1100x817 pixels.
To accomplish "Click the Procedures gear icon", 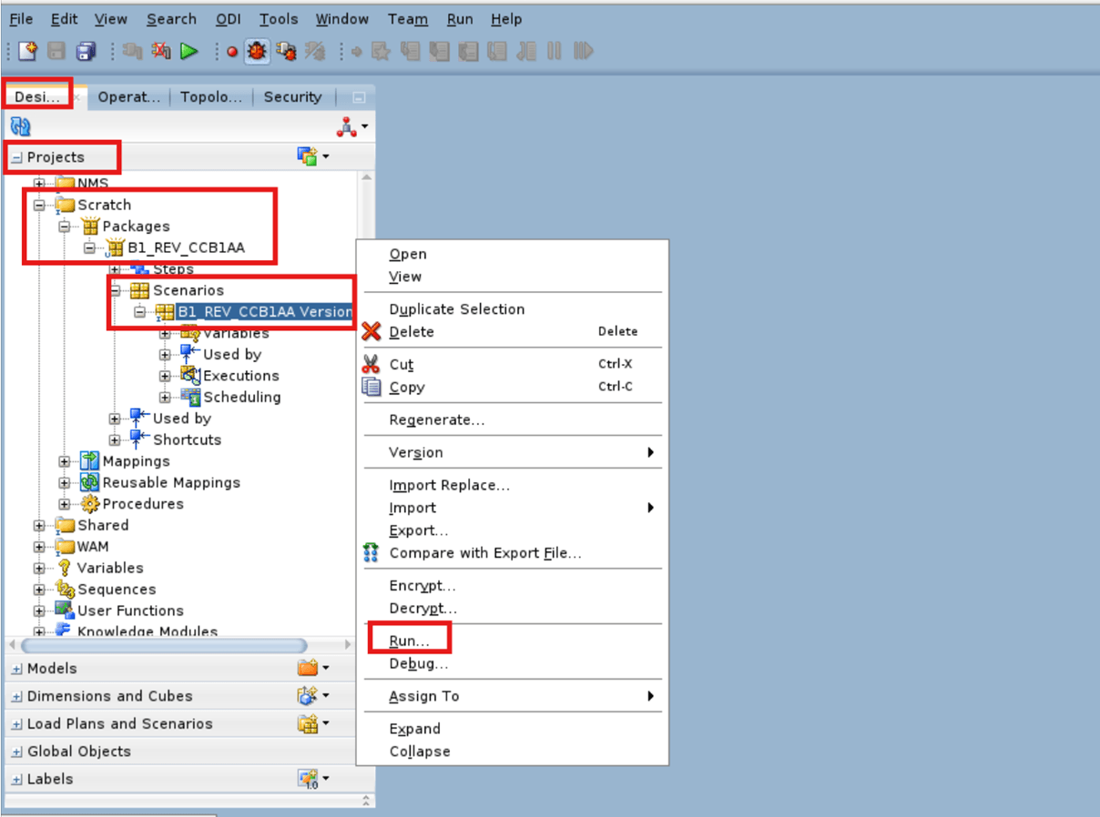I will tap(90, 504).
